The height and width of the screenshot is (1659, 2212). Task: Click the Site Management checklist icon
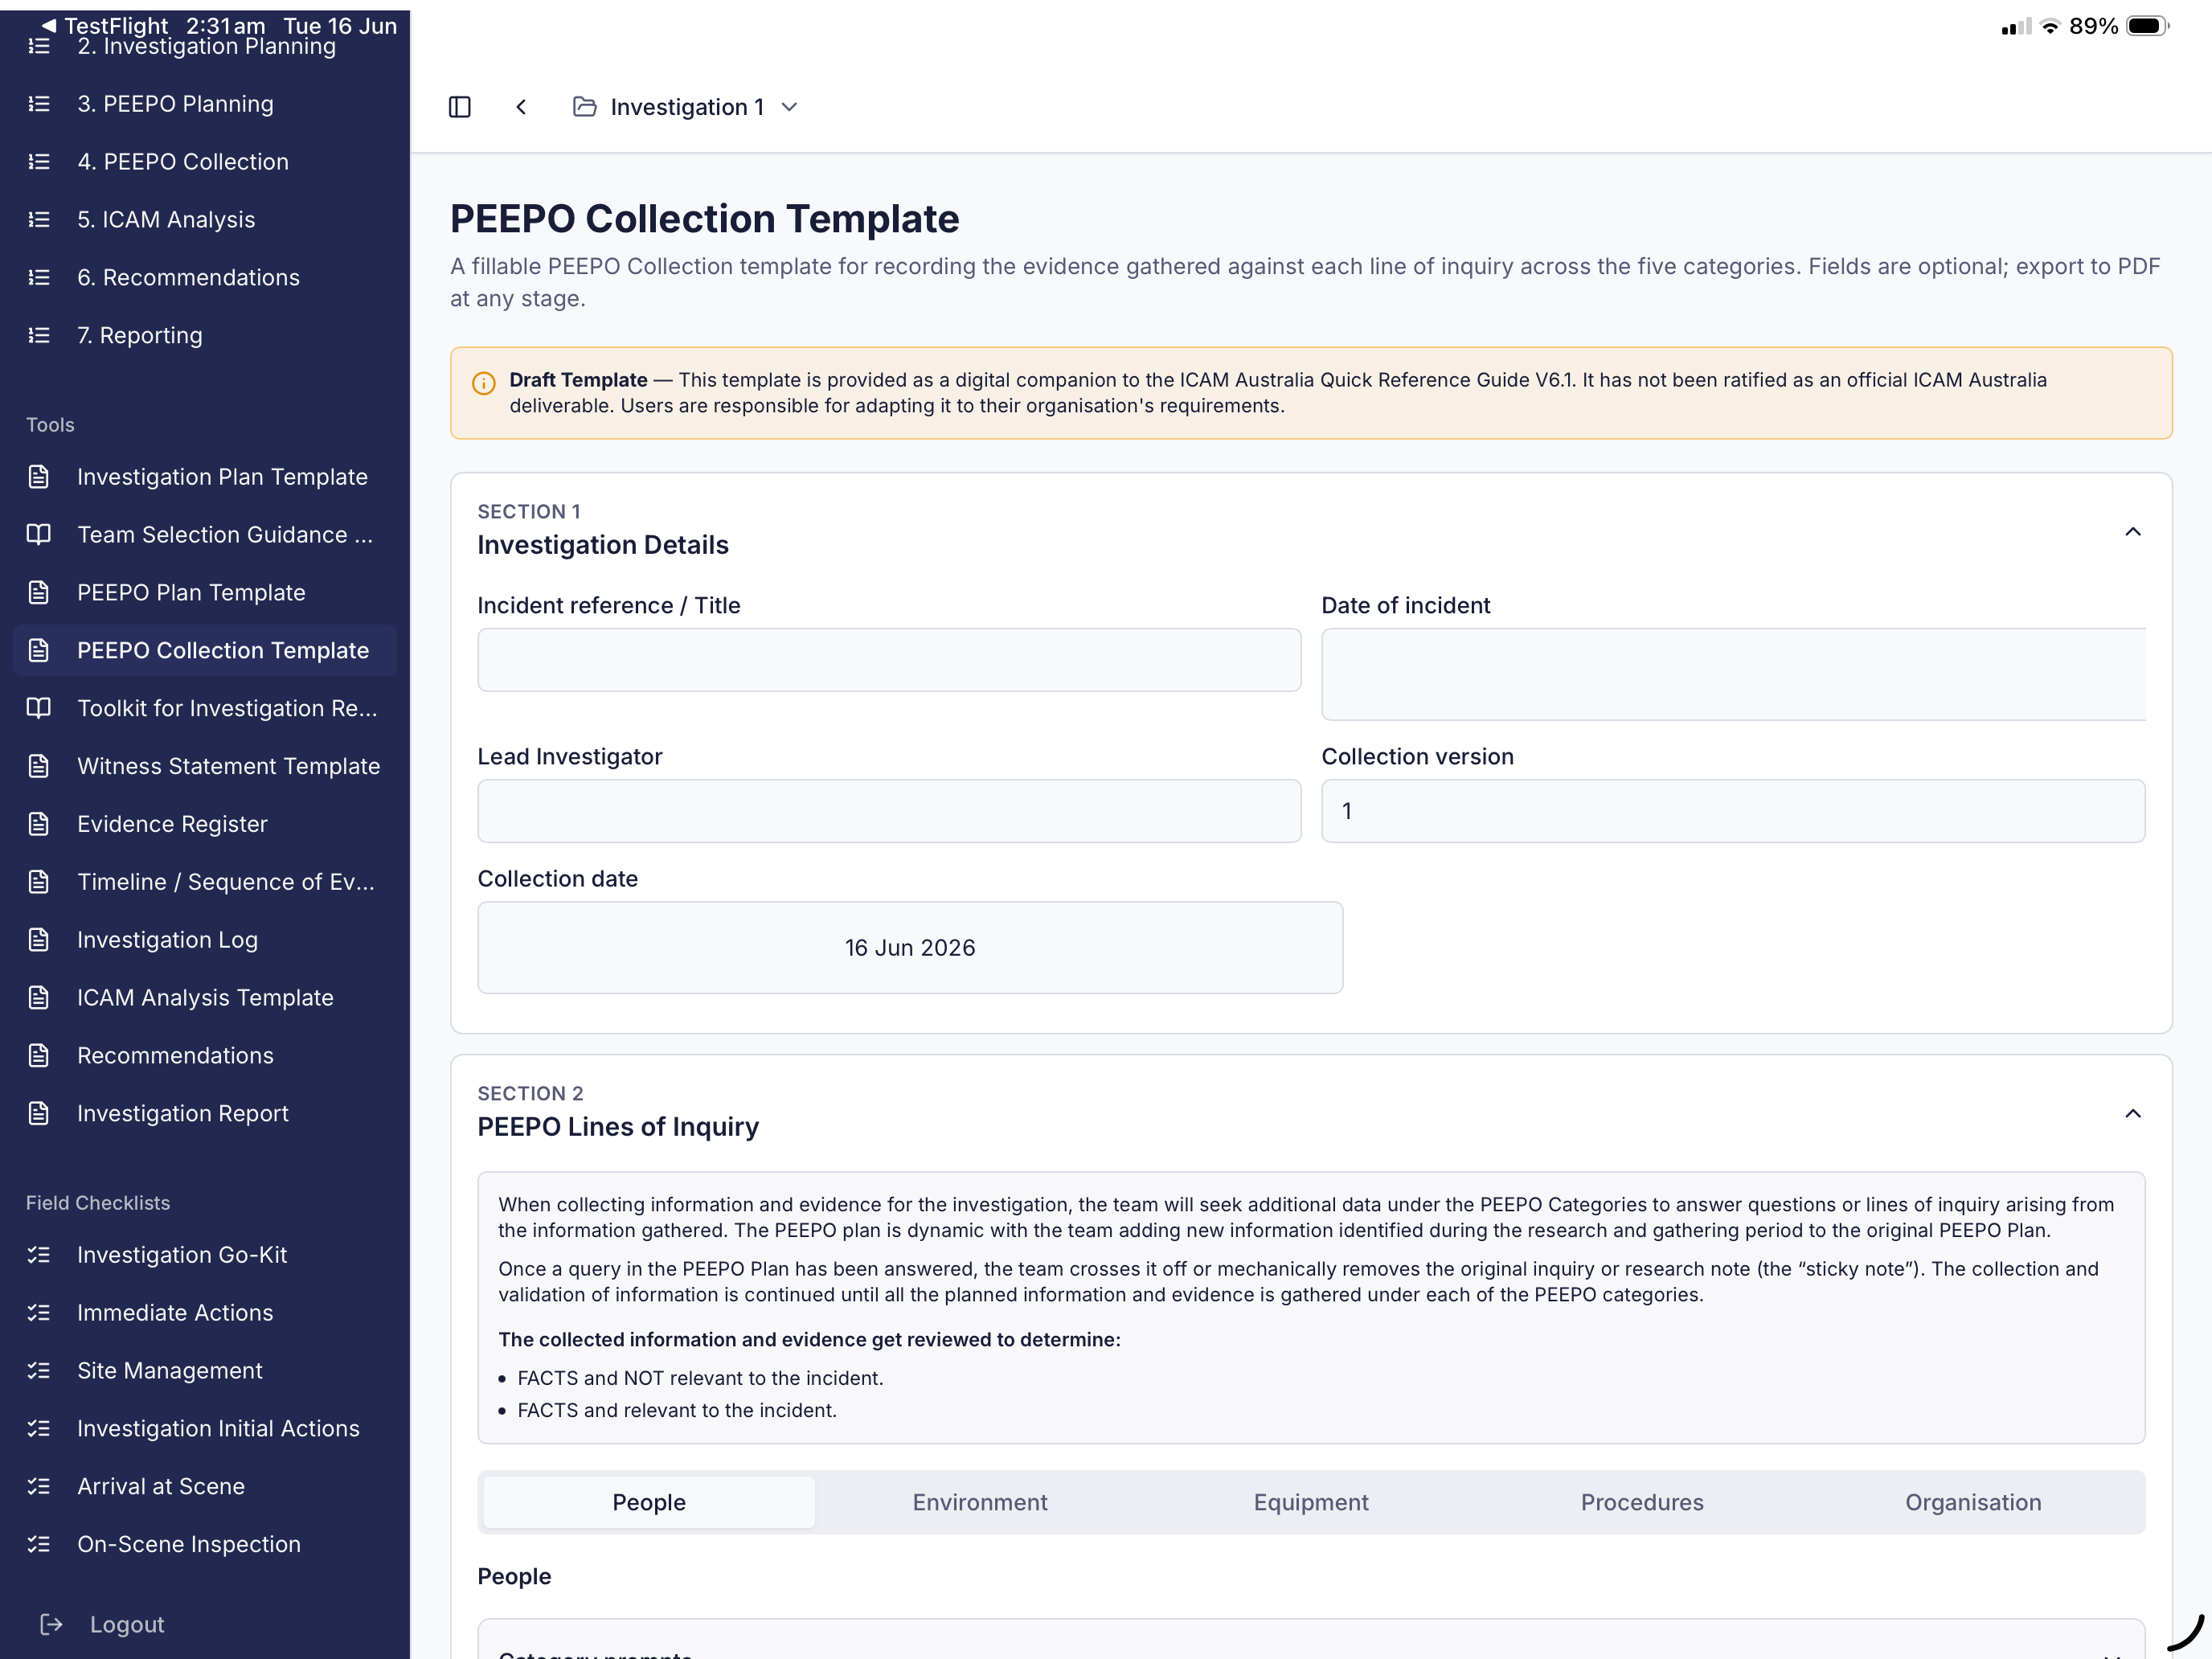pos(39,1371)
